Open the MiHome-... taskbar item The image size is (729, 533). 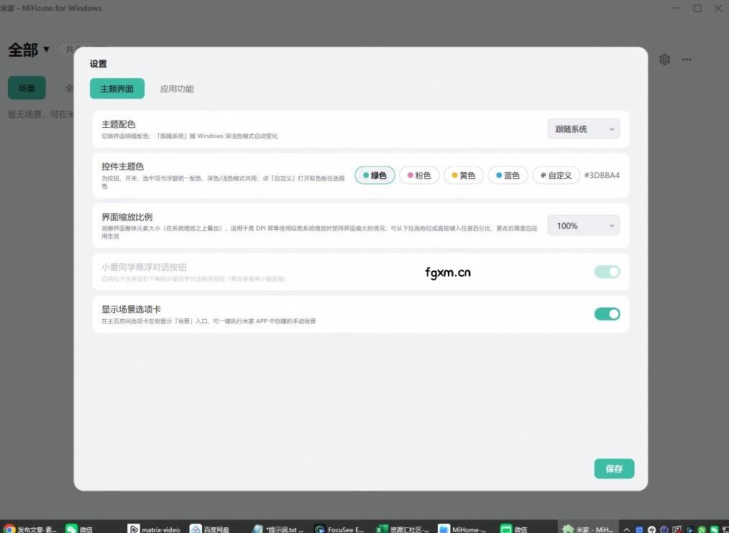(463, 529)
